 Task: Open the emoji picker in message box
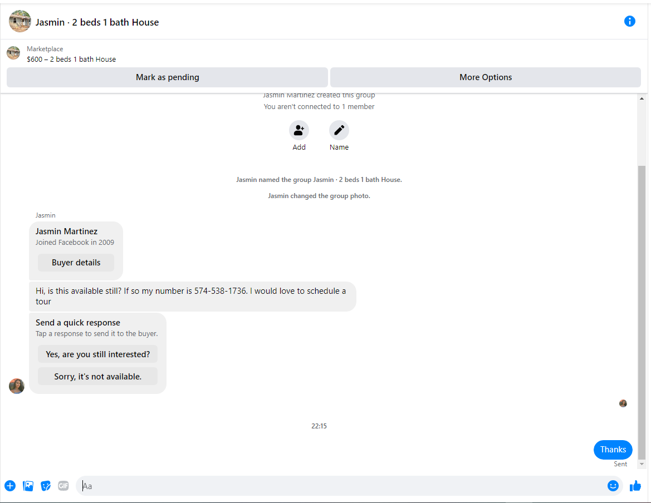pyautogui.click(x=613, y=486)
